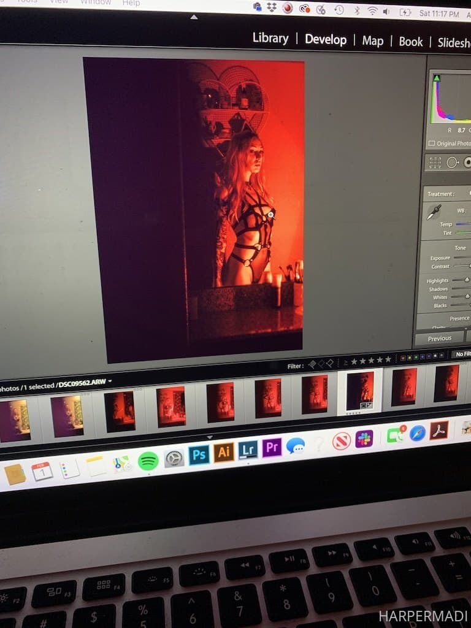Viewport: 471px width, 628px height.
Task: Adjust the Temp slider
Action: coord(464,224)
